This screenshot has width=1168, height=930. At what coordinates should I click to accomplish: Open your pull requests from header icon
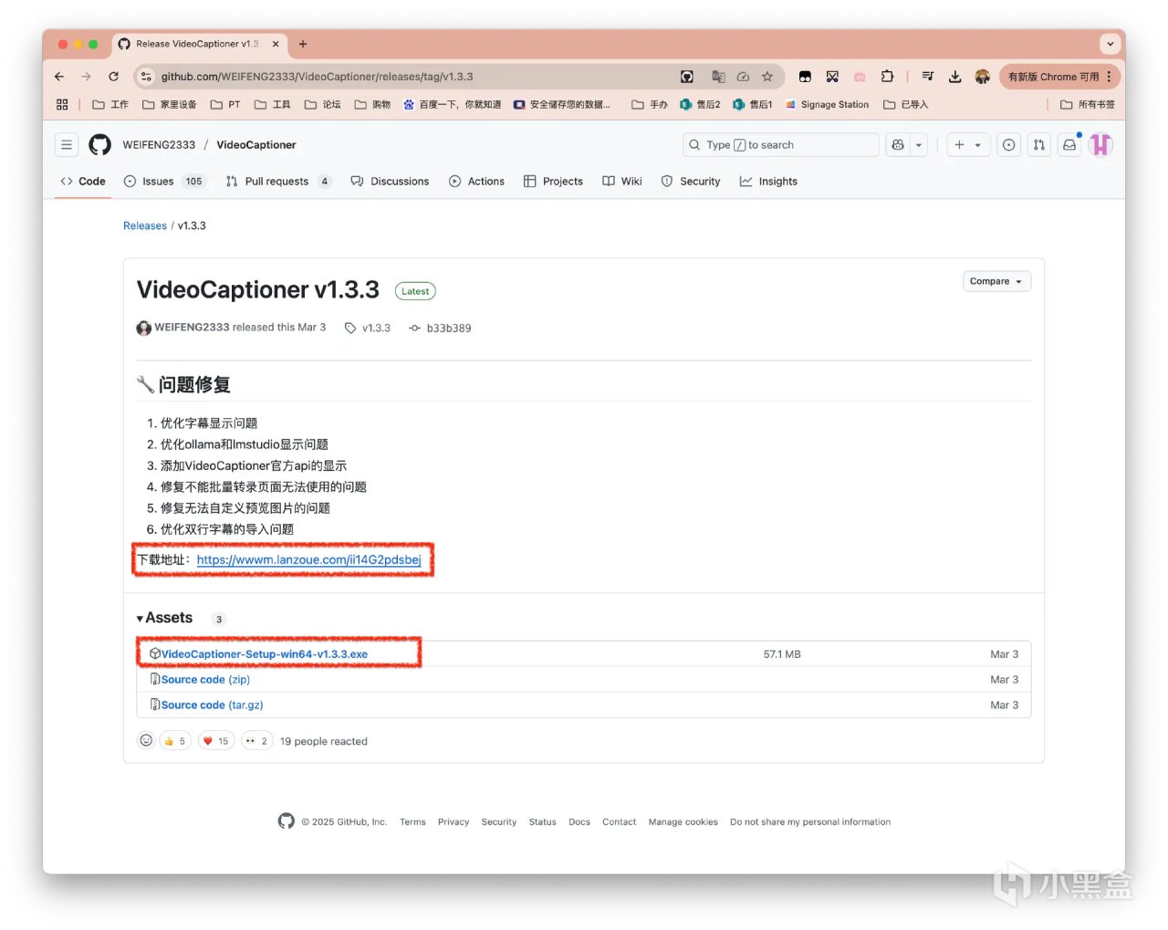tap(1038, 145)
